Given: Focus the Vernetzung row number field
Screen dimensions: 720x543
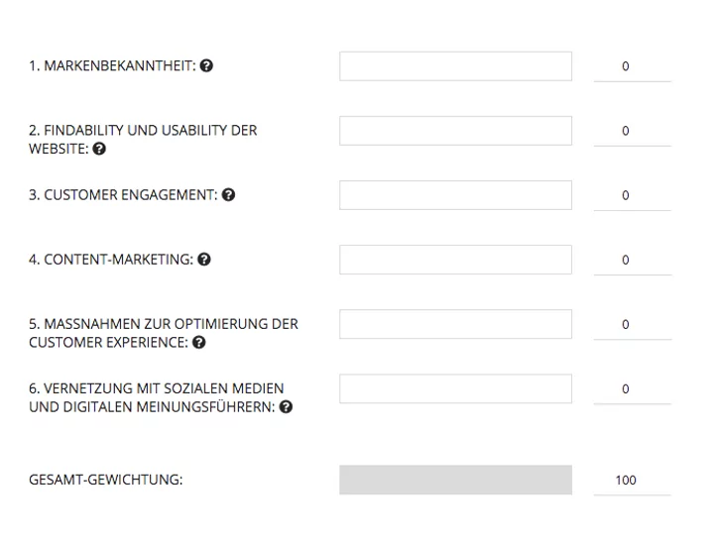Looking at the screenshot, I should point(633,388).
